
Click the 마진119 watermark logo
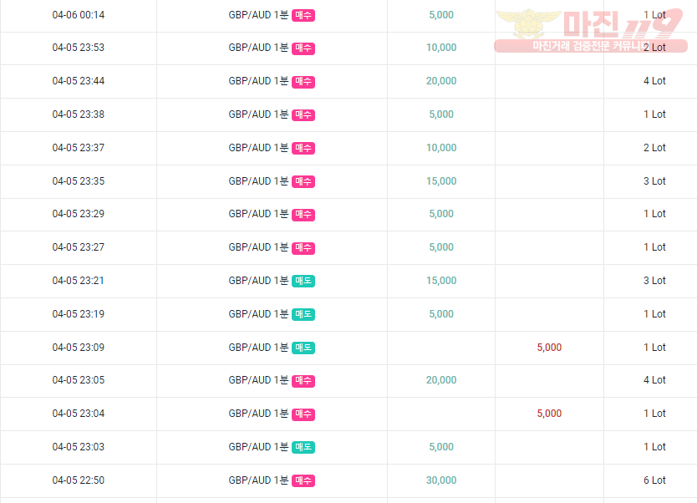click(591, 30)
